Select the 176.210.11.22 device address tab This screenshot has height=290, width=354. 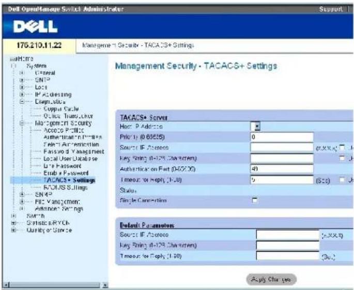click(x=39, y=45)
